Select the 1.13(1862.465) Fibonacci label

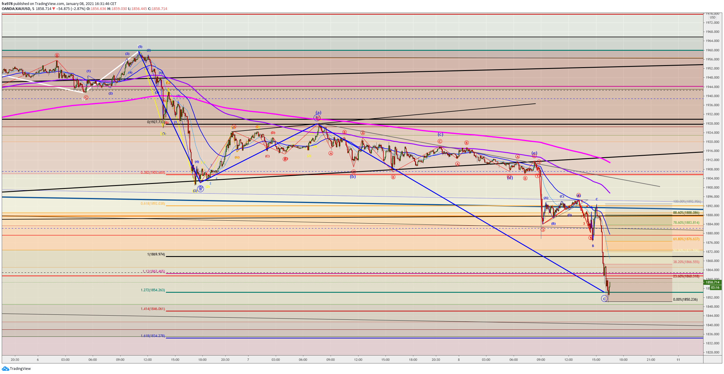154,271
